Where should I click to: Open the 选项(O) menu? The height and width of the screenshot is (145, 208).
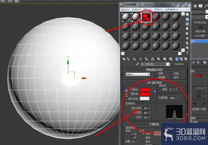pyautogui.click(x=159, y=10)
